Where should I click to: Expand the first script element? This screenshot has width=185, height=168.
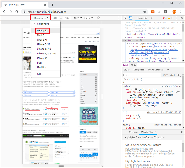(128, 43)
